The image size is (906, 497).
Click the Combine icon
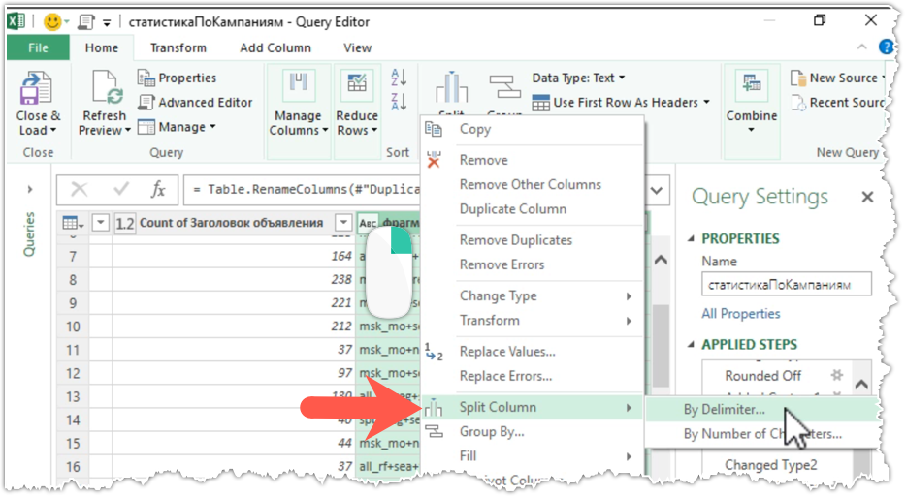[751, 85]
